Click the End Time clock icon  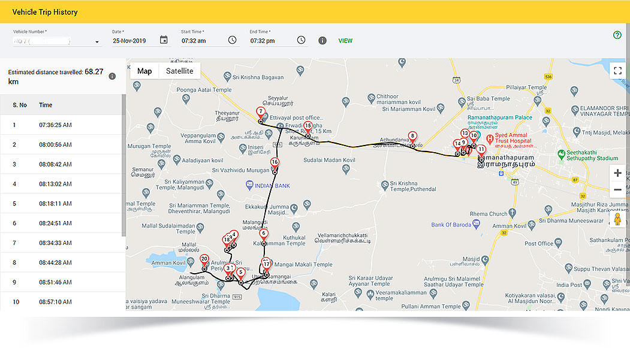pyautogui.click(x=301, y=40)
